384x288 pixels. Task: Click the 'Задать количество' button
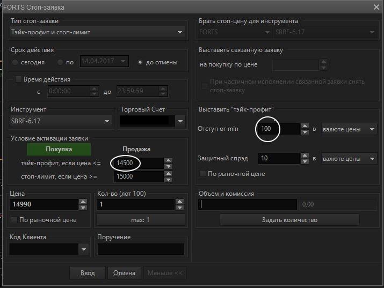pyautogui.click(x=289, y=220)
